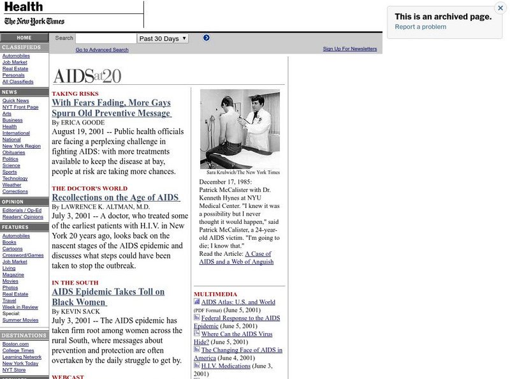Viewport: 510px width, 379px height.
Task: Open Weather link
Action: click(11, 185)
